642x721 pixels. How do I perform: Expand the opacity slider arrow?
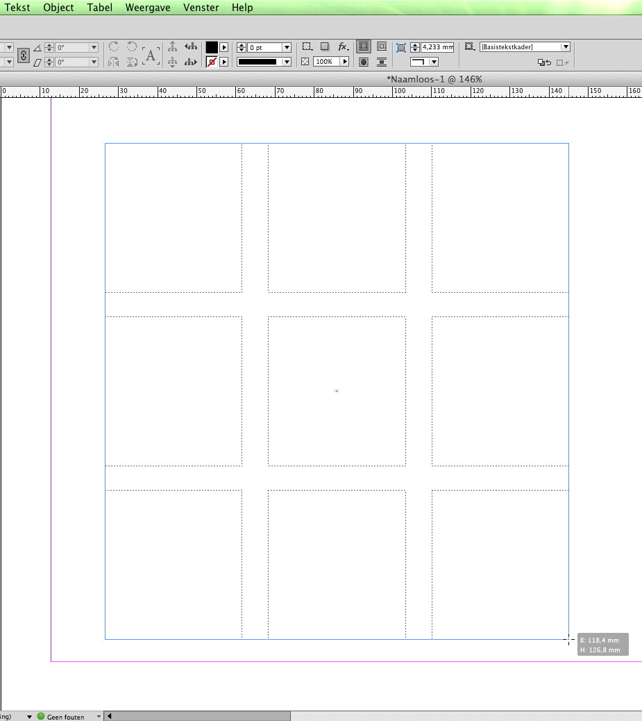[x=345, y=62]
